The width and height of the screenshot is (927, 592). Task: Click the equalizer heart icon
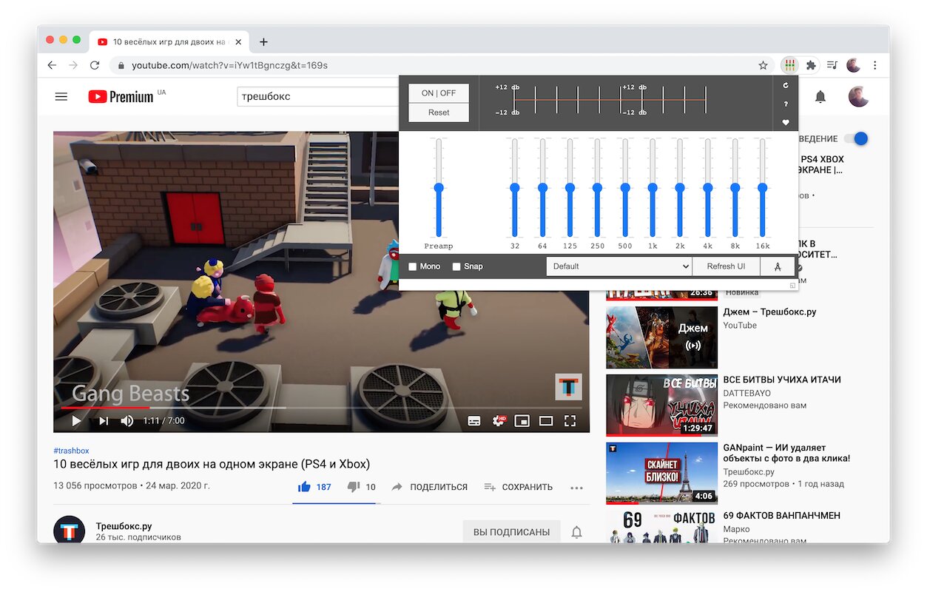pyautogui.click(x=786, y=122)
